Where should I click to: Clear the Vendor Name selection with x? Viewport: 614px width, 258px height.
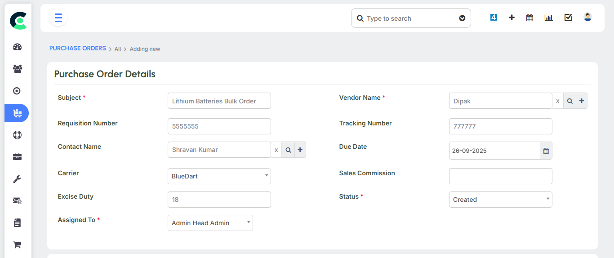pyautogui.click(x=557, y=101)
